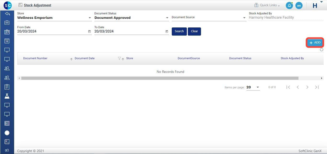The image size is (327, 154).
Task: Open the grid settings gear below ADD
Action: 321,50
